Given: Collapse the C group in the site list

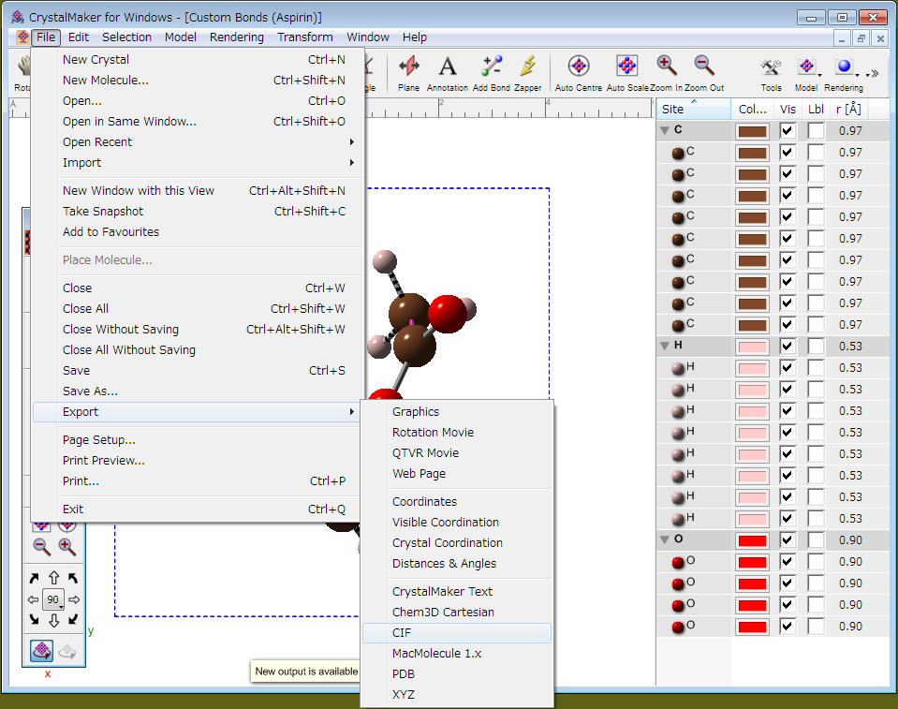Looking at the screenshot, I should click(665, 130).
